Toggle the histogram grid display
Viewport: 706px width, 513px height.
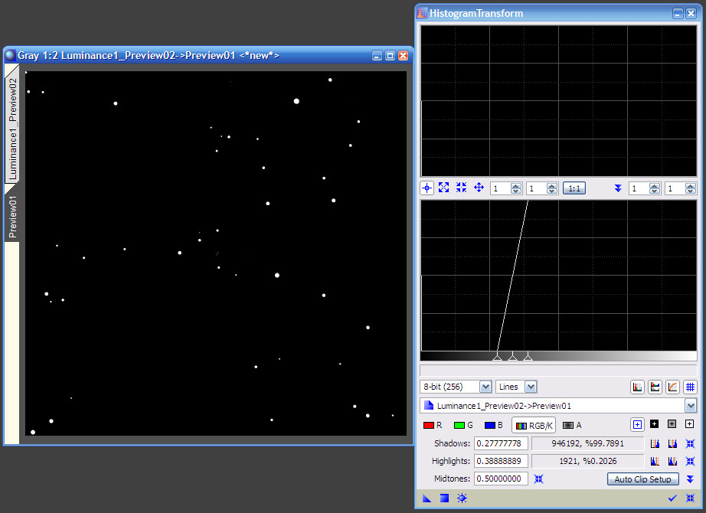coord(690,387)
